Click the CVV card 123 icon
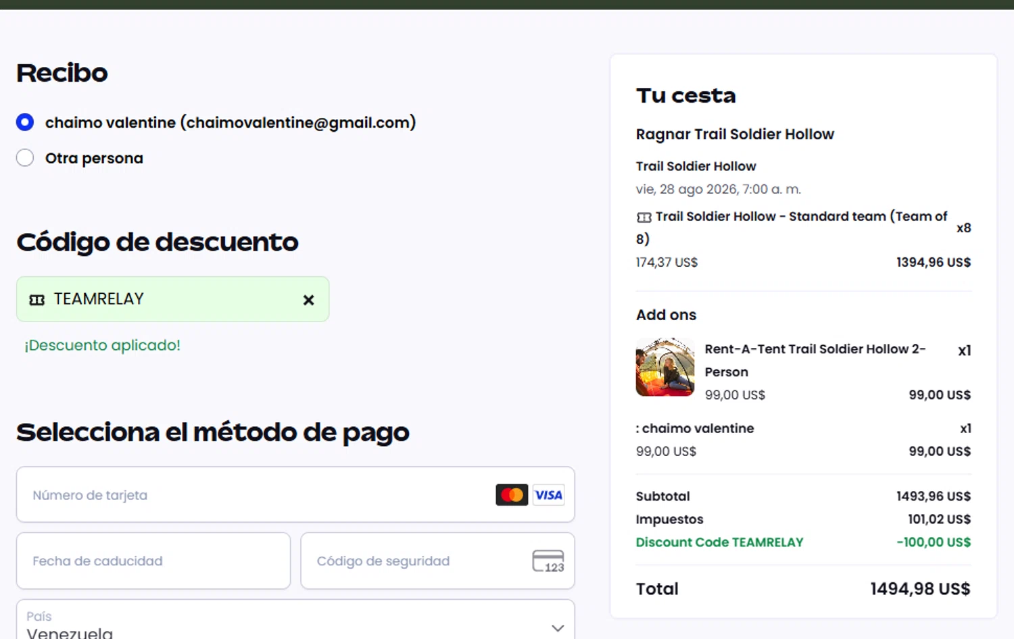The width and height of the screenshot is (1014, 639). click(548, 561)
